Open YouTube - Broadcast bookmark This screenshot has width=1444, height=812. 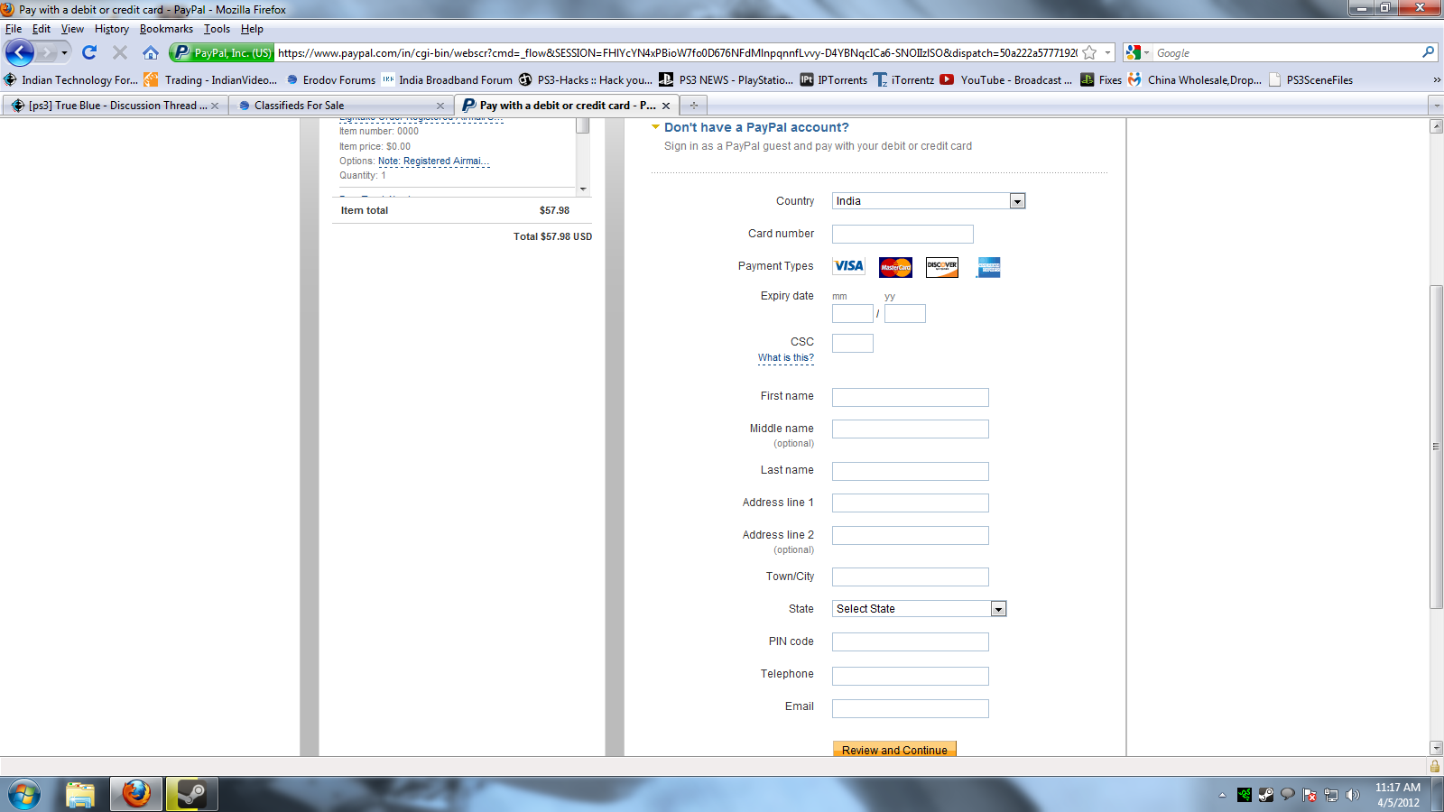pyautogui.click(x=1006, y=79)
